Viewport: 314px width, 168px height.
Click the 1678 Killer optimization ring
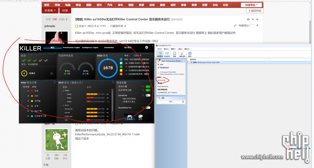pyautogui.click(x=108, y=68)
